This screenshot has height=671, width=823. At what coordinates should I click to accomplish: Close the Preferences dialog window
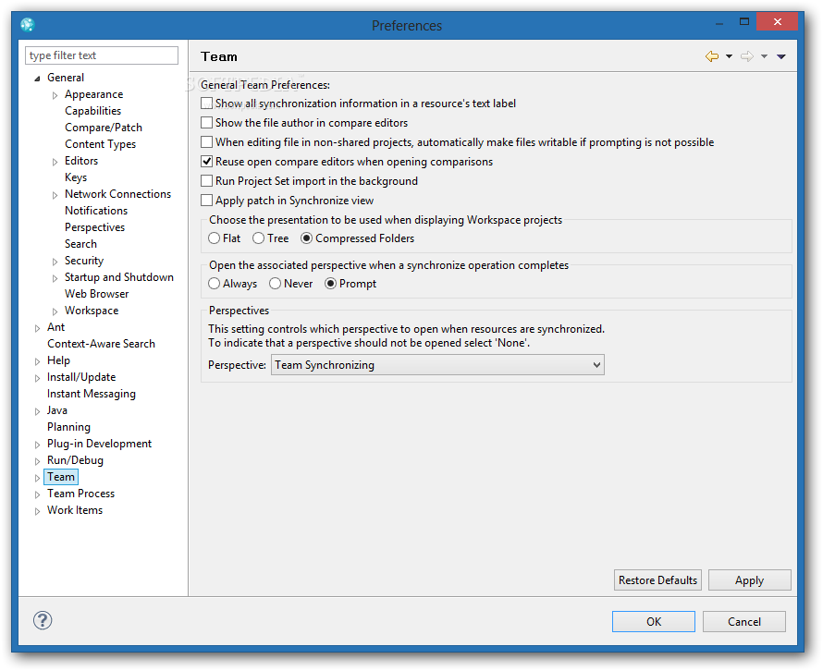pos(778,22)
